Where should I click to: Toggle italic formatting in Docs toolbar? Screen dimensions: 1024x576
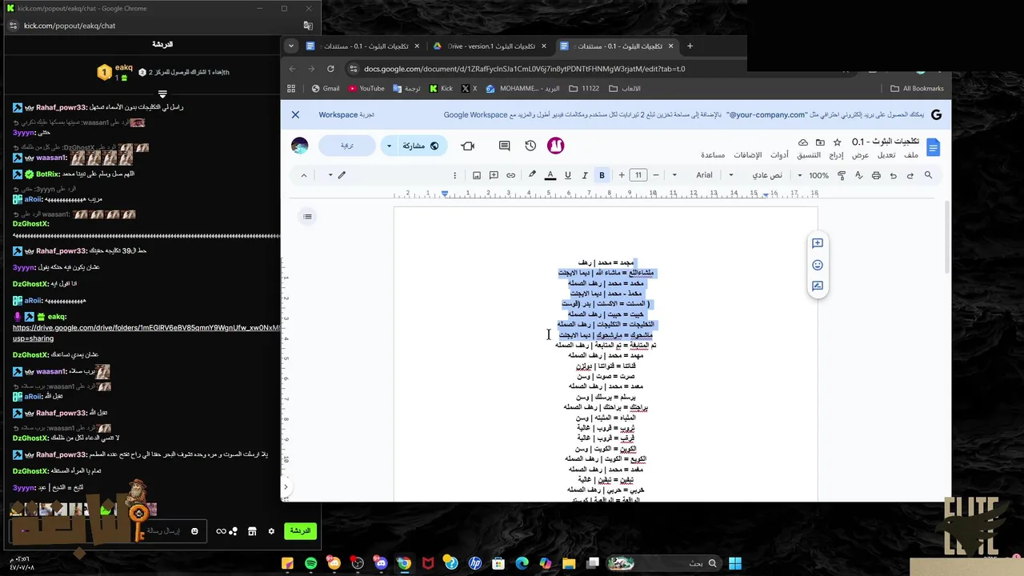pos(585,175)
